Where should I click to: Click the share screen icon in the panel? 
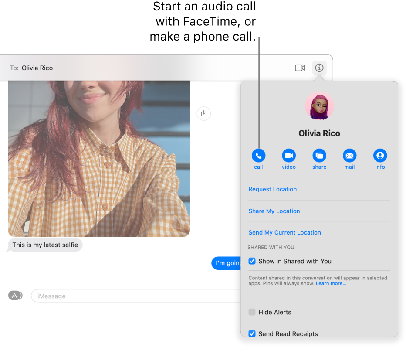coord(319,156)
